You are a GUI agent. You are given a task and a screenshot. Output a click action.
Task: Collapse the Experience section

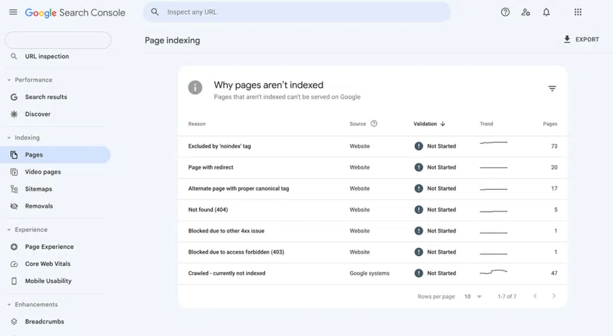9,230
